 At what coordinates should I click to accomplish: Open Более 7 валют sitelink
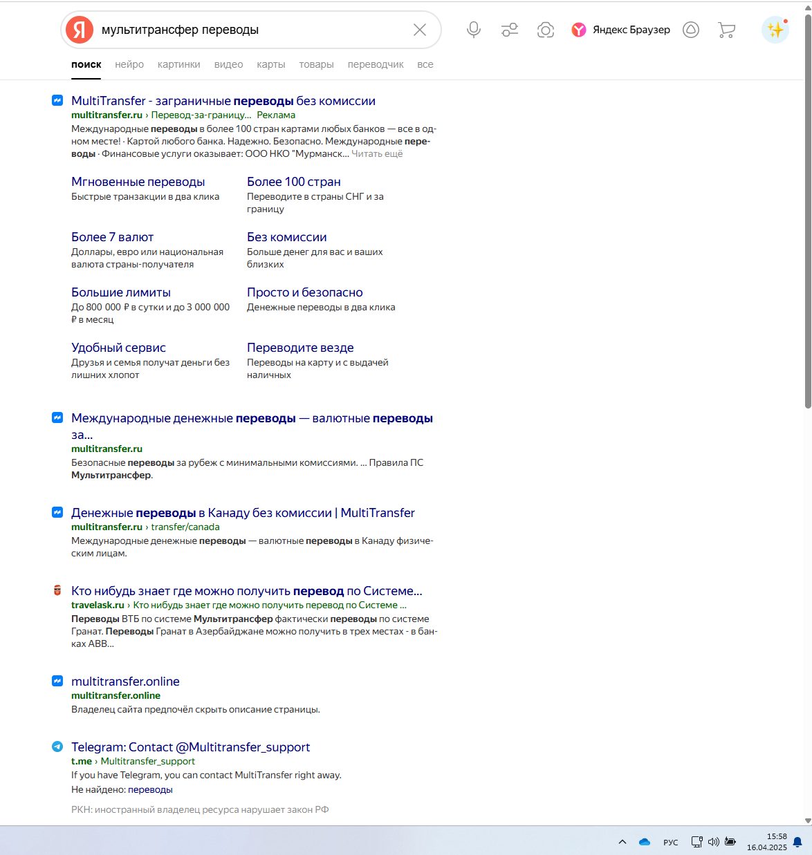click(113, 237)
